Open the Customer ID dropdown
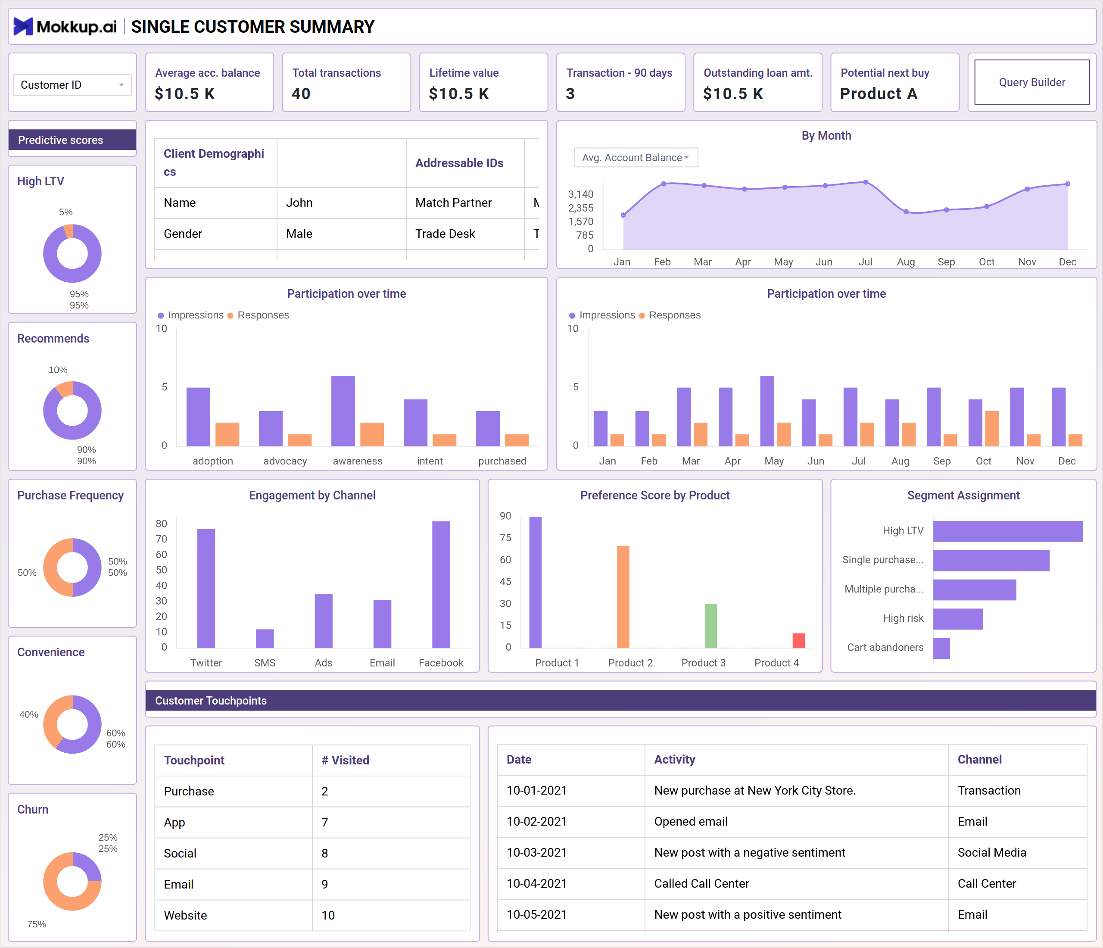 tap(72, 85)
